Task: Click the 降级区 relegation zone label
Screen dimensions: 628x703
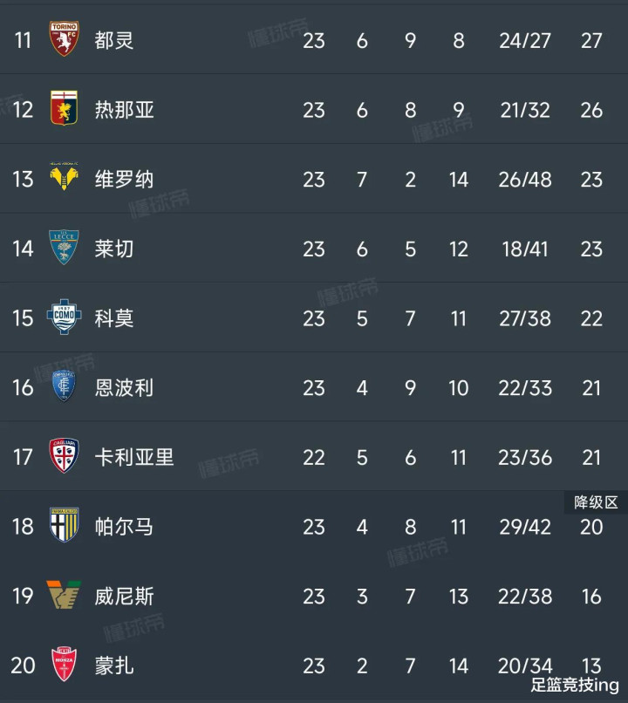Action: click(x=597, y=502)
